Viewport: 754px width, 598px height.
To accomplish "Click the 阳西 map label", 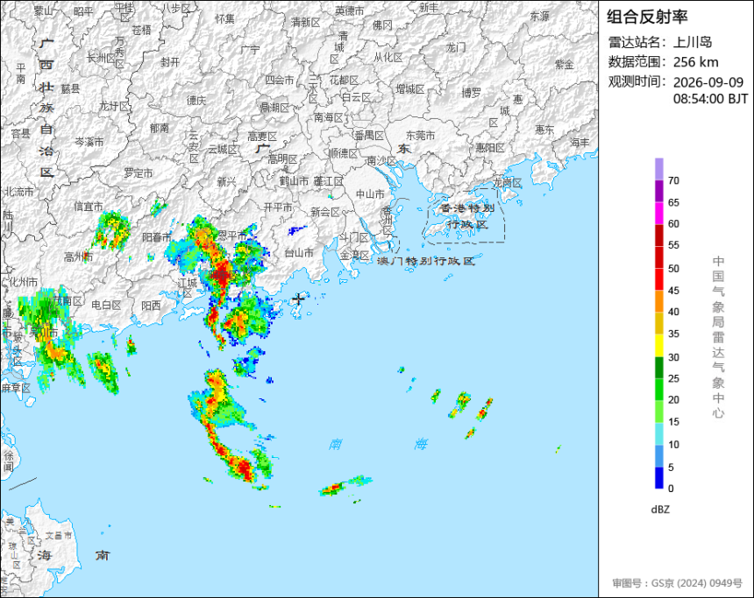I will coord(151,306).
